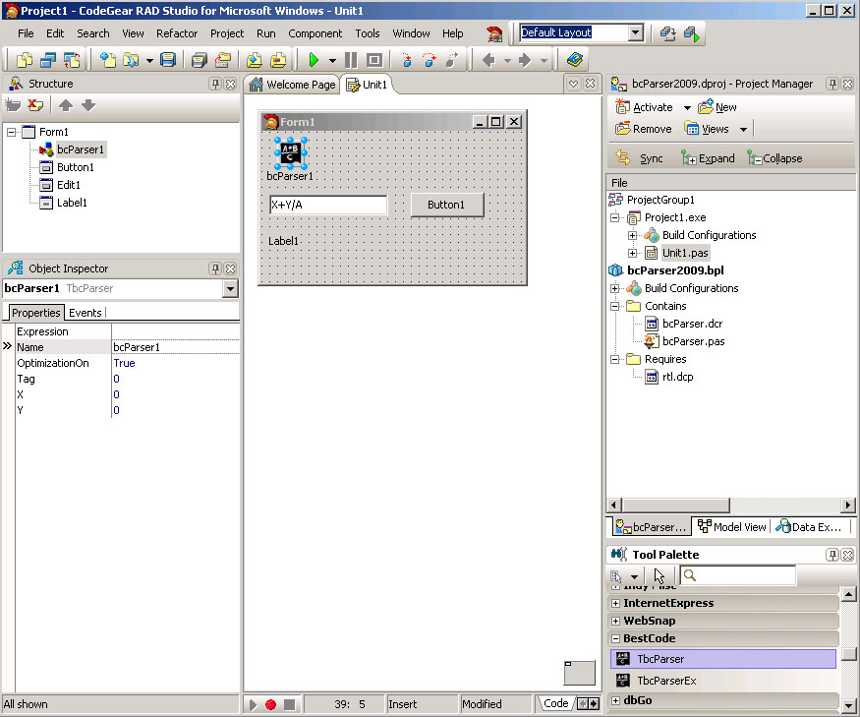Move component up in Structure panel

click(66, 105)
